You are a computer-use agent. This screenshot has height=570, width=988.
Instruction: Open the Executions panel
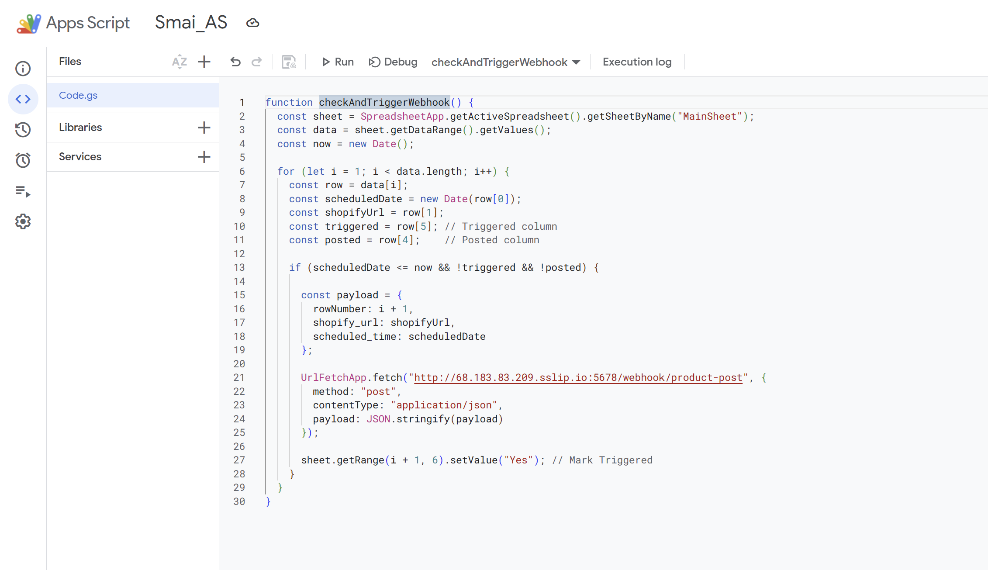pyautogui.click(x=23, y=193)
